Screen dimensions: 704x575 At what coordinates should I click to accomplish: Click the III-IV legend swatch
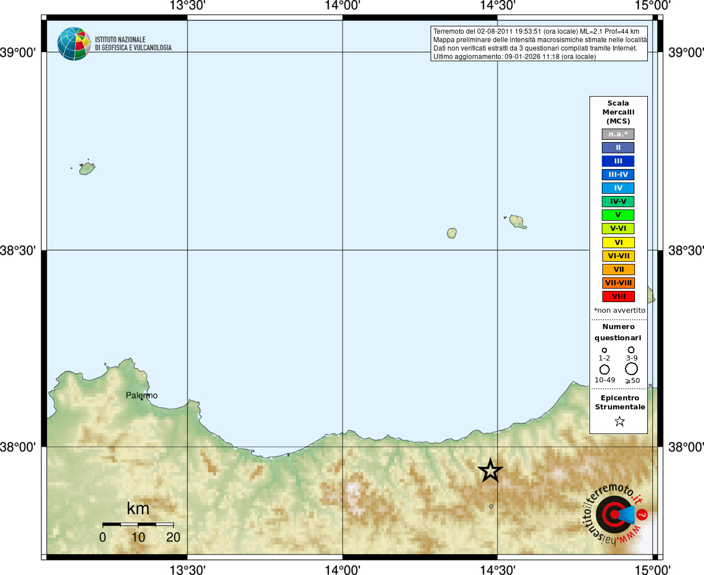click(x=618, y=175)
